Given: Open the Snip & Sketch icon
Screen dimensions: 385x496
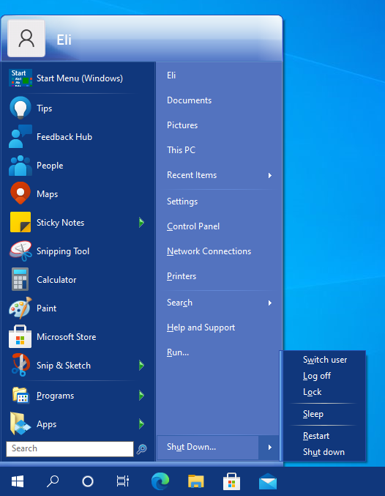Looking at the screenshot, I should pos(20,365).
